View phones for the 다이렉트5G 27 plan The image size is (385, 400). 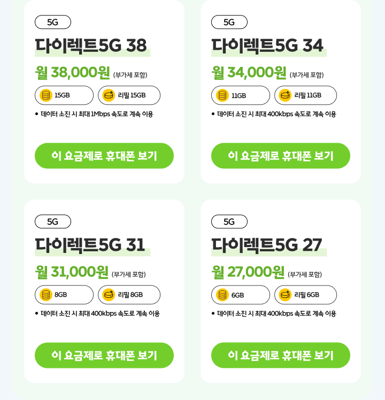click(x=281, y=355)
